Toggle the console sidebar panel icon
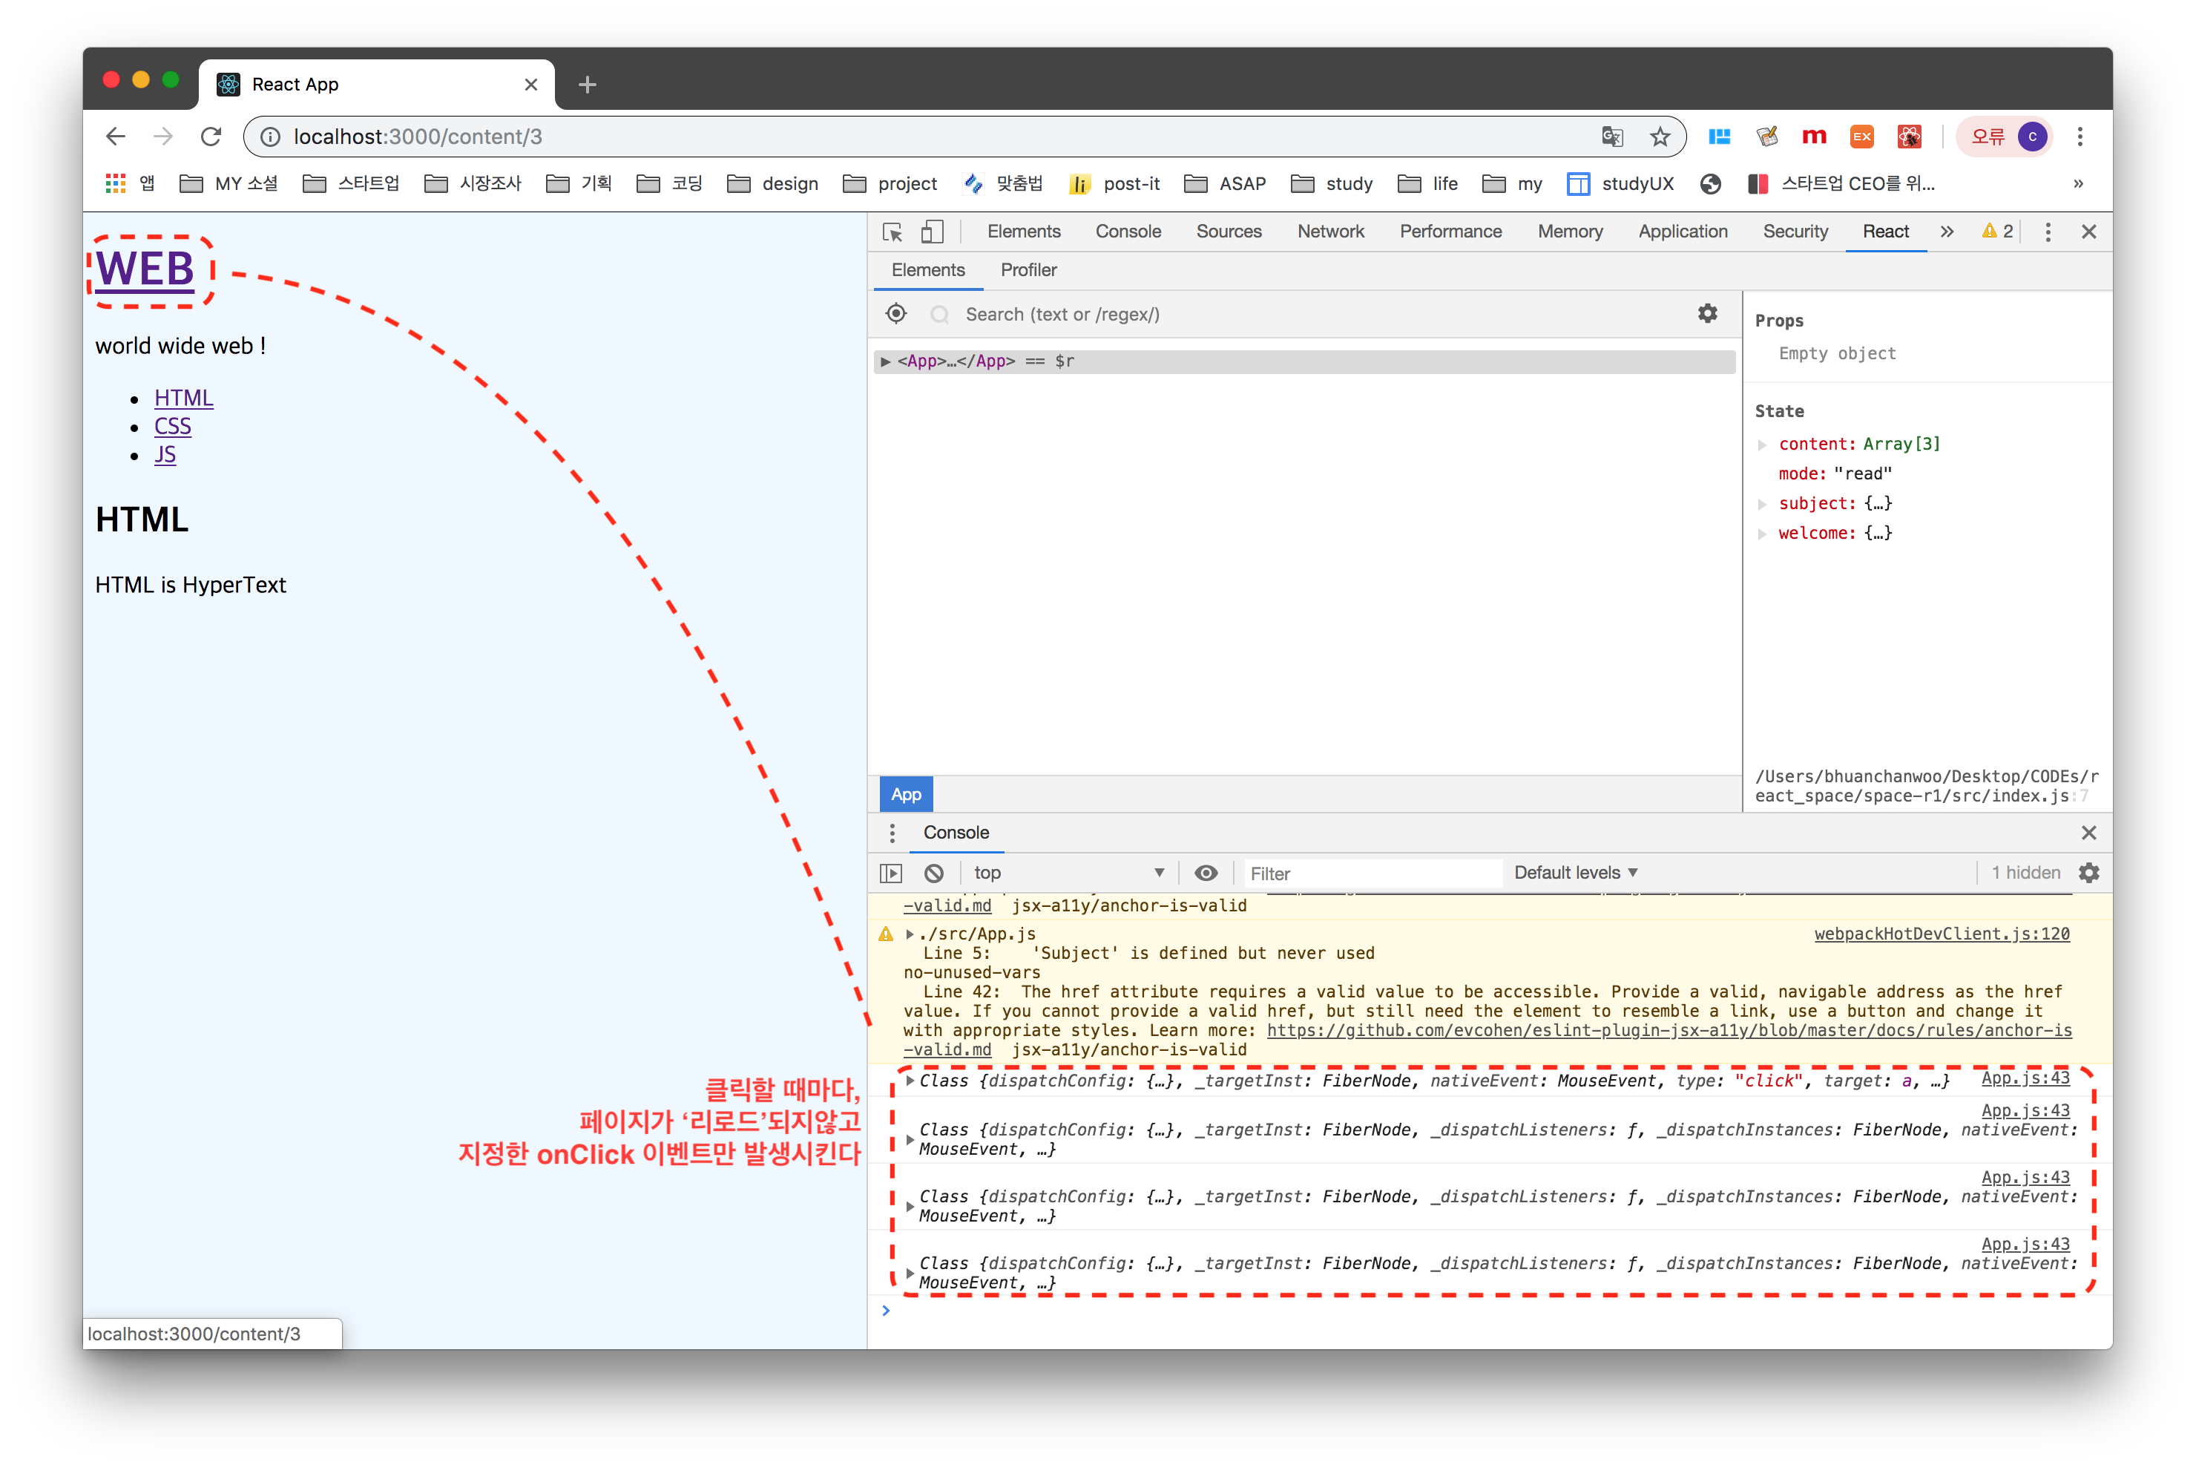The image size is (2196, 1468). click(892, 873)
